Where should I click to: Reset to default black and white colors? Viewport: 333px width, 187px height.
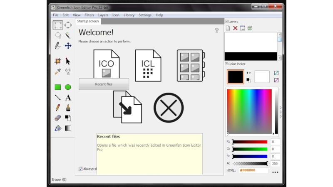tap(249, 80)
